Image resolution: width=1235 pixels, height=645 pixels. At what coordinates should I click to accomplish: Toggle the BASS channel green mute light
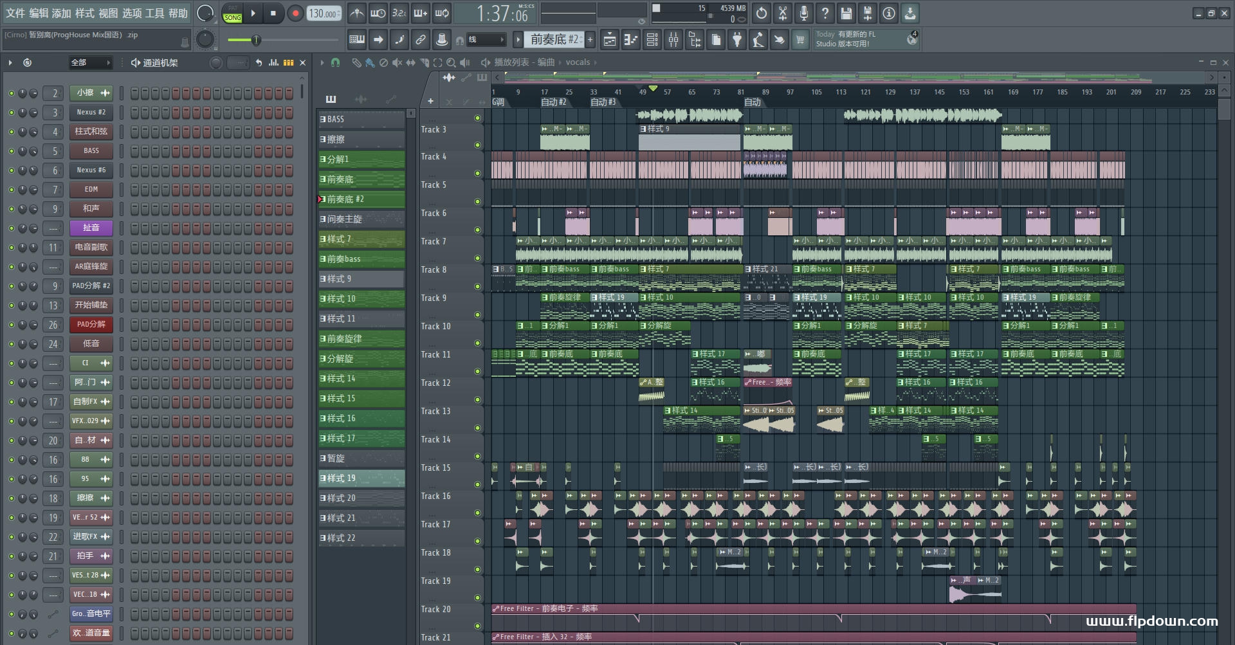11,151
